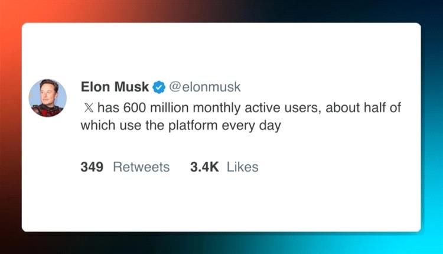Click the X logo in the tweet text

tap(89, 108)
